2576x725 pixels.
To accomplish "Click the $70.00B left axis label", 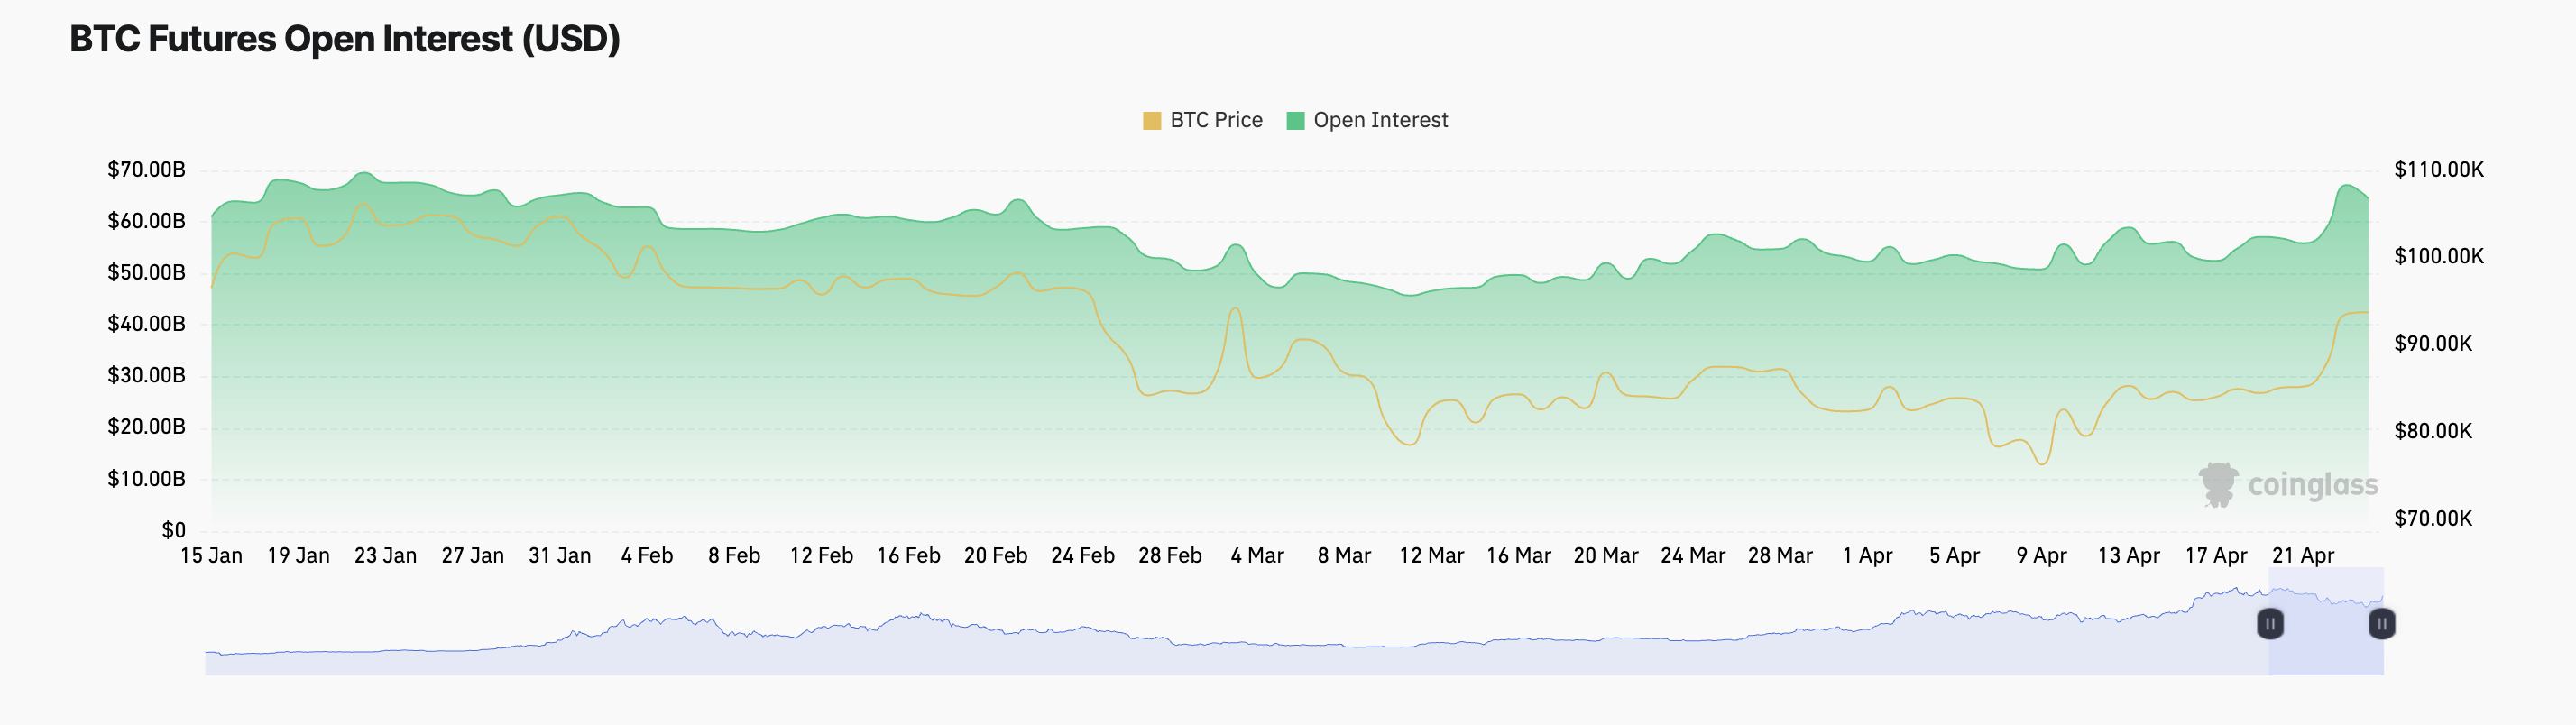I will click(x=146, y=170).
